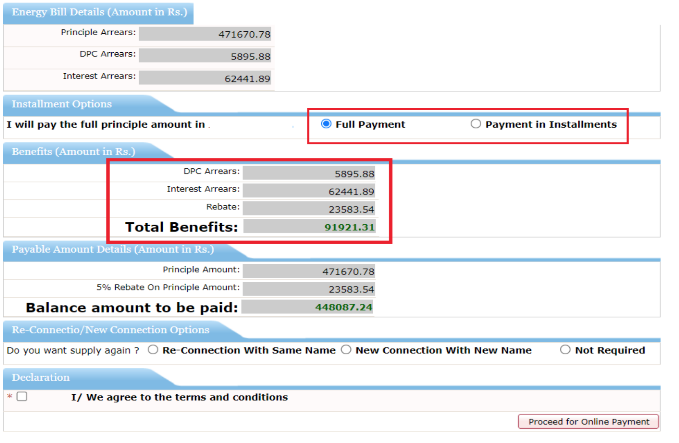Click DPC Arrears field in Benefits section

[x=309, y=173]
